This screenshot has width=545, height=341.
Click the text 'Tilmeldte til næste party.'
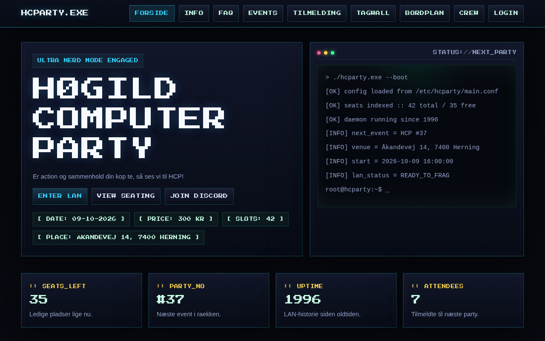click(445, 314)
